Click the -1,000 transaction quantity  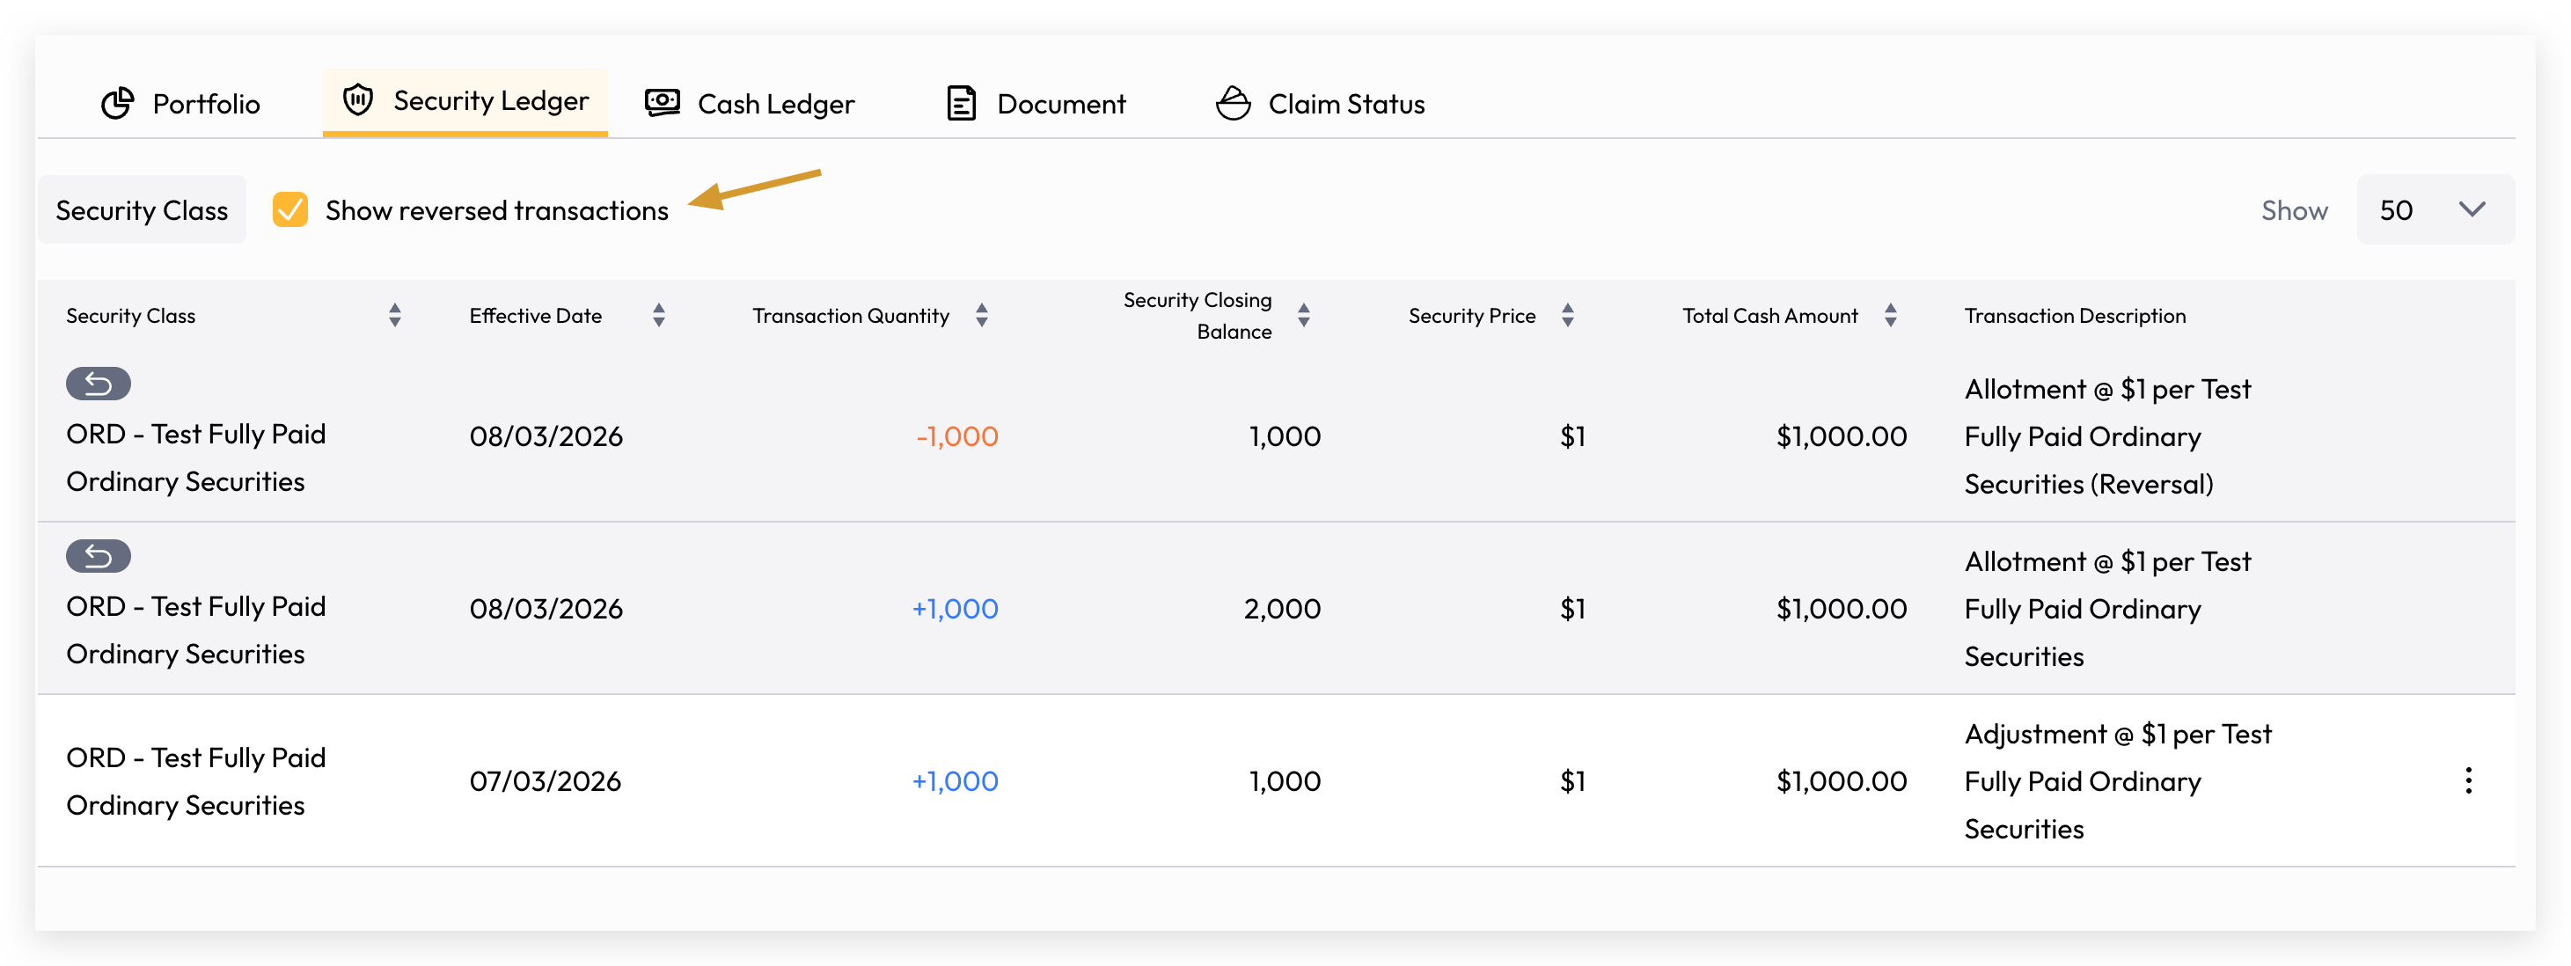[956, 437]
